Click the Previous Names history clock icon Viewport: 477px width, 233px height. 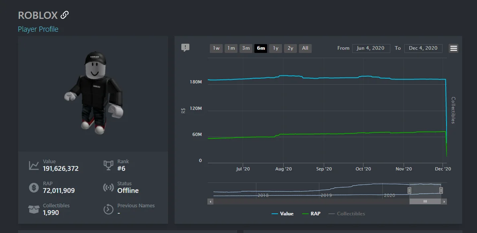108,209
